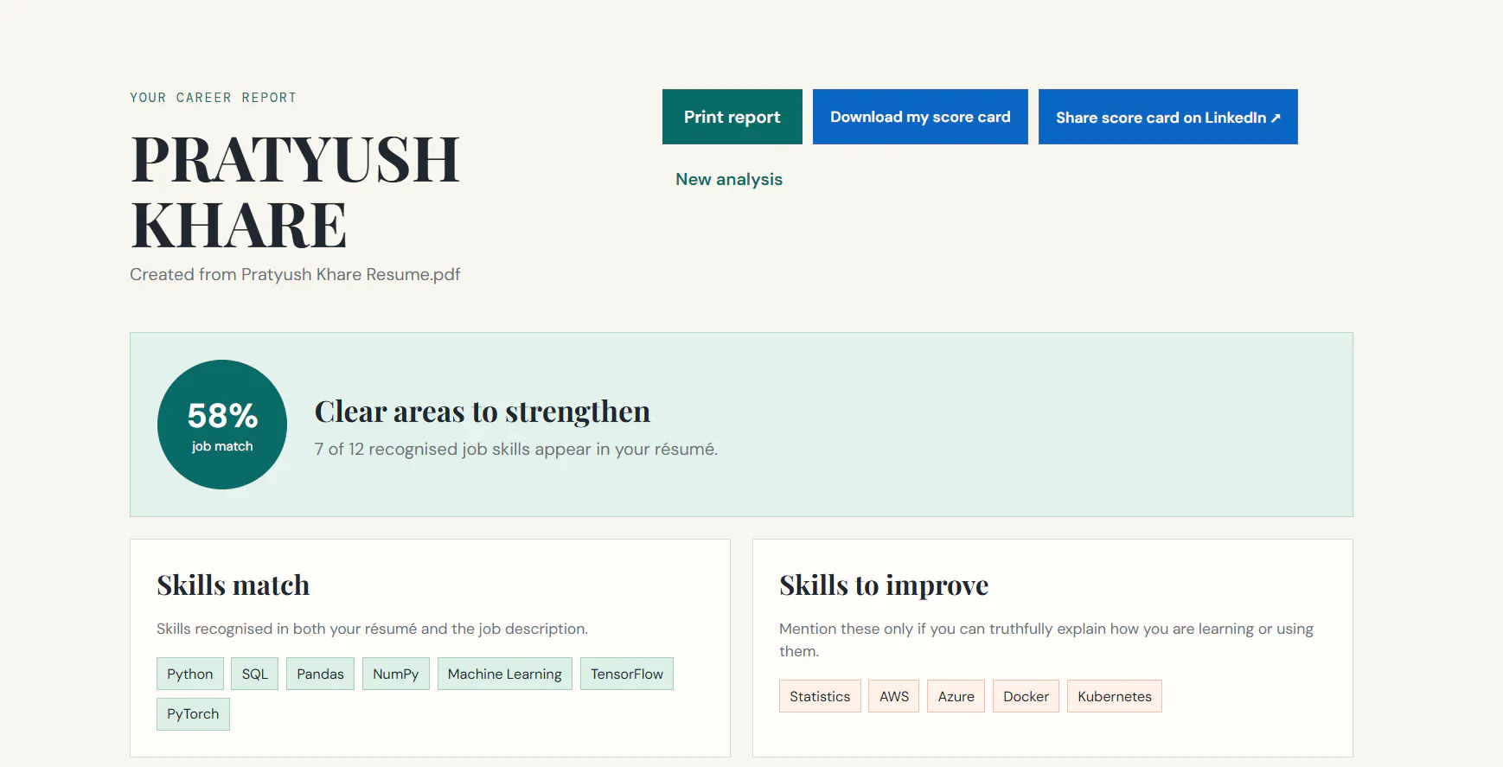Click the Azure skill to improve
Viewport: 1503px width, 767px height.
coord(956,696)
